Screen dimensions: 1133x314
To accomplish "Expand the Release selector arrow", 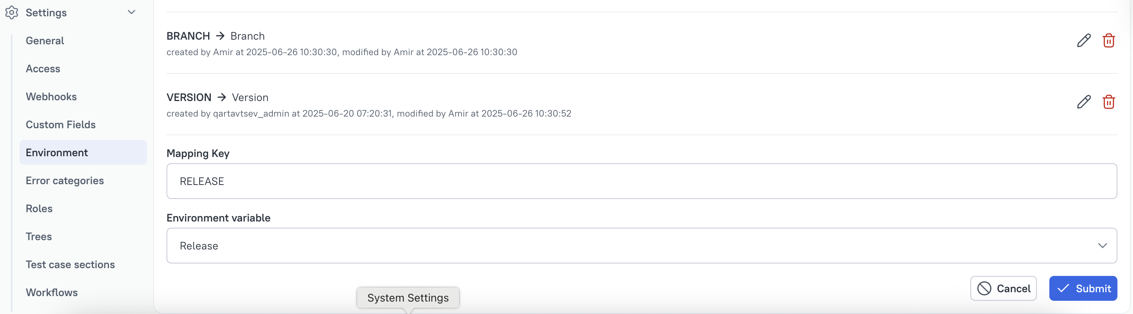I will (x=1103, y=246).
